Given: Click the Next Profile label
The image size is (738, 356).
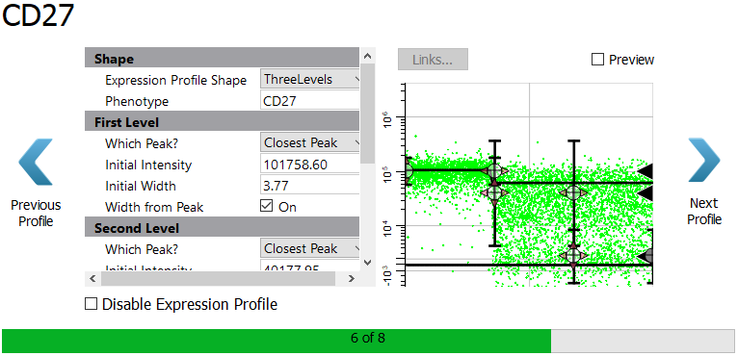Looking at the screenshot, I should point(704,211).
